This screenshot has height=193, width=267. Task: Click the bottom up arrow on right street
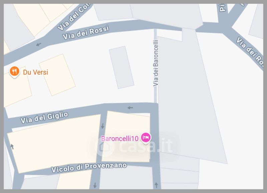[x=156, y=185]
